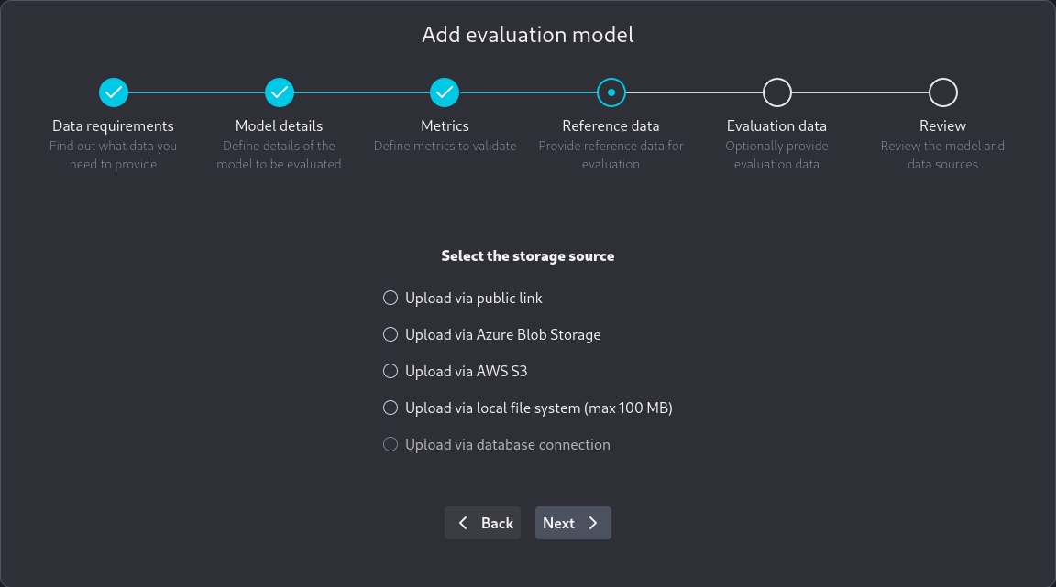Click the "Select the storage source" heading
The width and height of the screenshot is (1056, 587).
(x=528, y=256)
